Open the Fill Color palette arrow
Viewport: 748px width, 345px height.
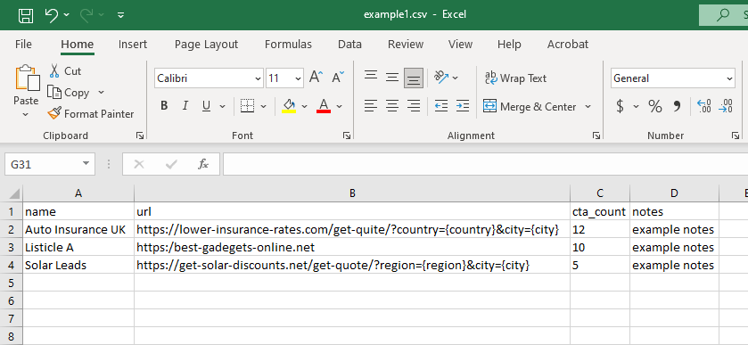pyautogui.click(x=304, y=106)
